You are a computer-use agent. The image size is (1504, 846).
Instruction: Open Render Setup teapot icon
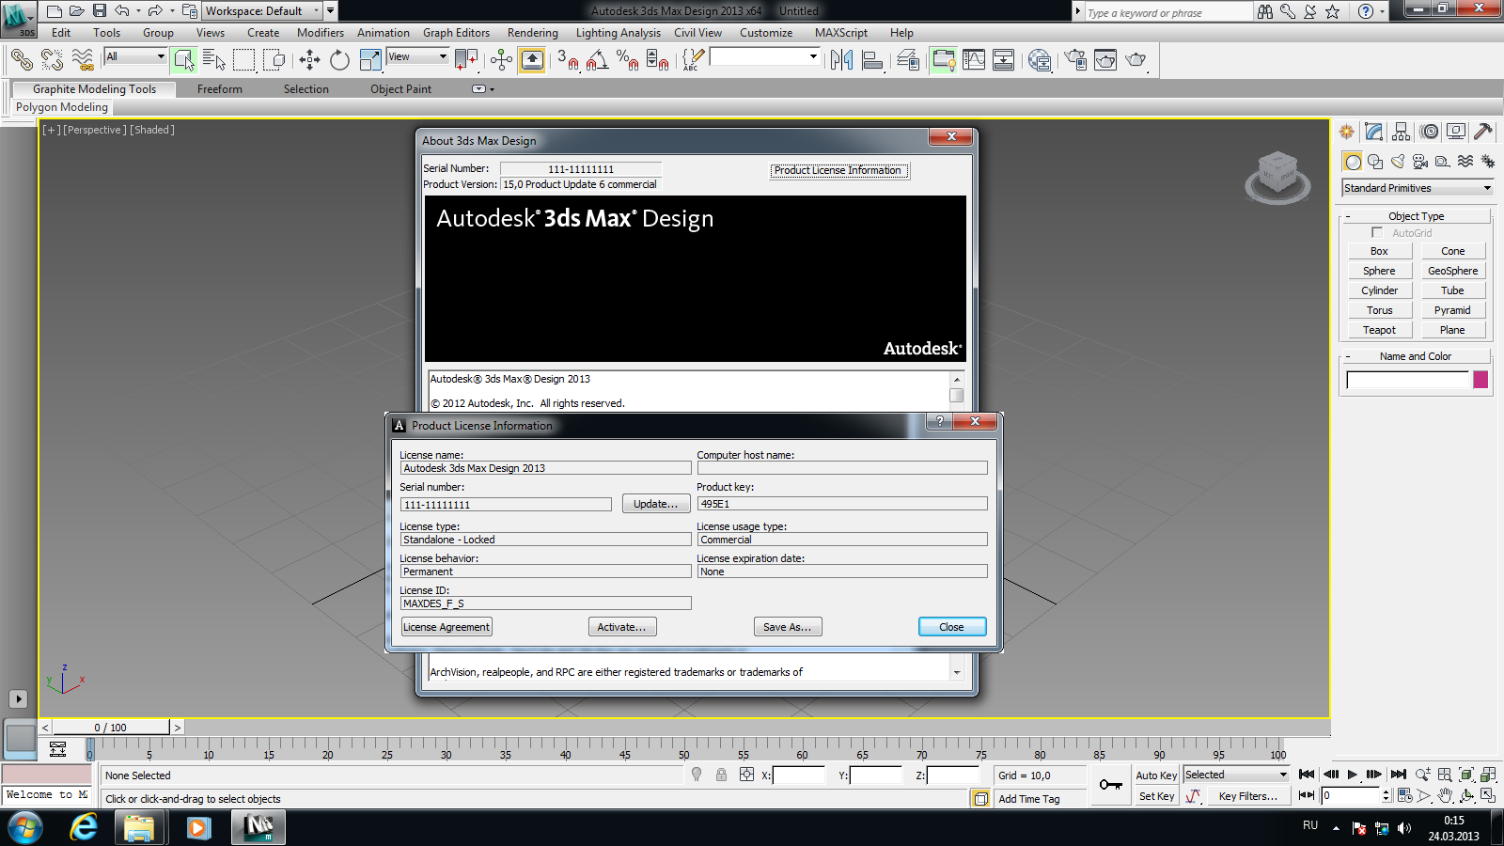[1074, 60]
